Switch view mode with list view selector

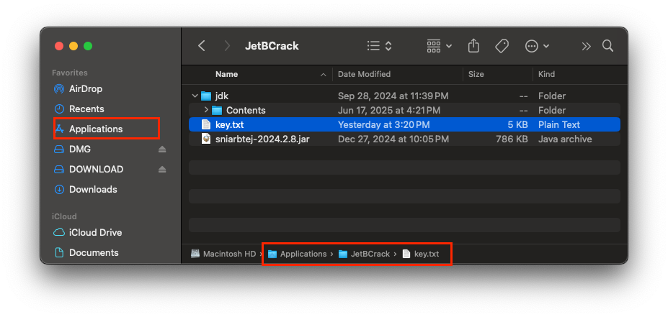coord(379,46)
